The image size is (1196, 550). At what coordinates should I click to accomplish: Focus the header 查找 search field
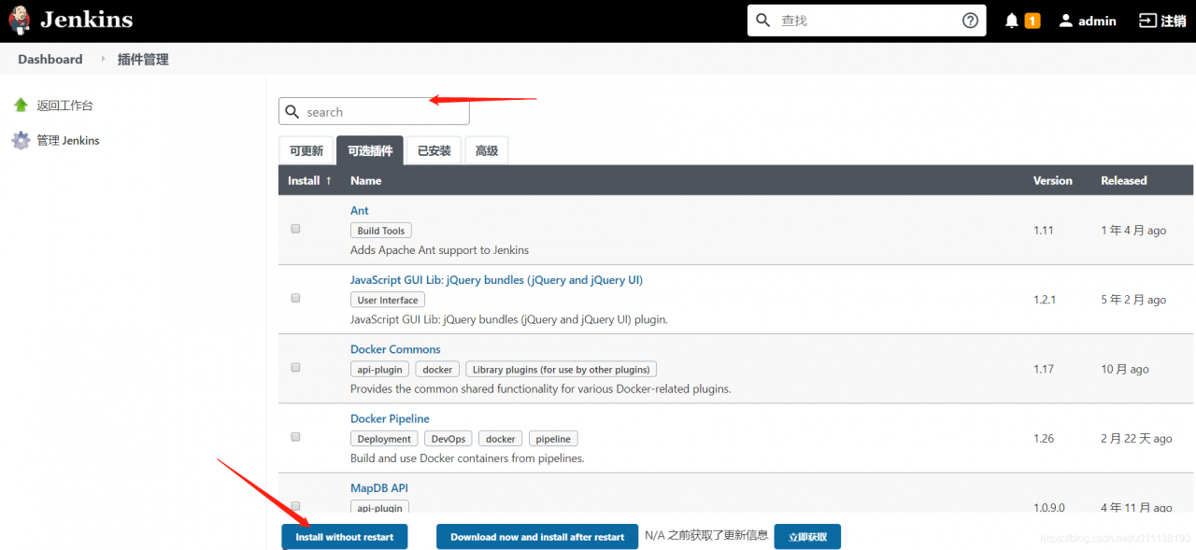866,21
